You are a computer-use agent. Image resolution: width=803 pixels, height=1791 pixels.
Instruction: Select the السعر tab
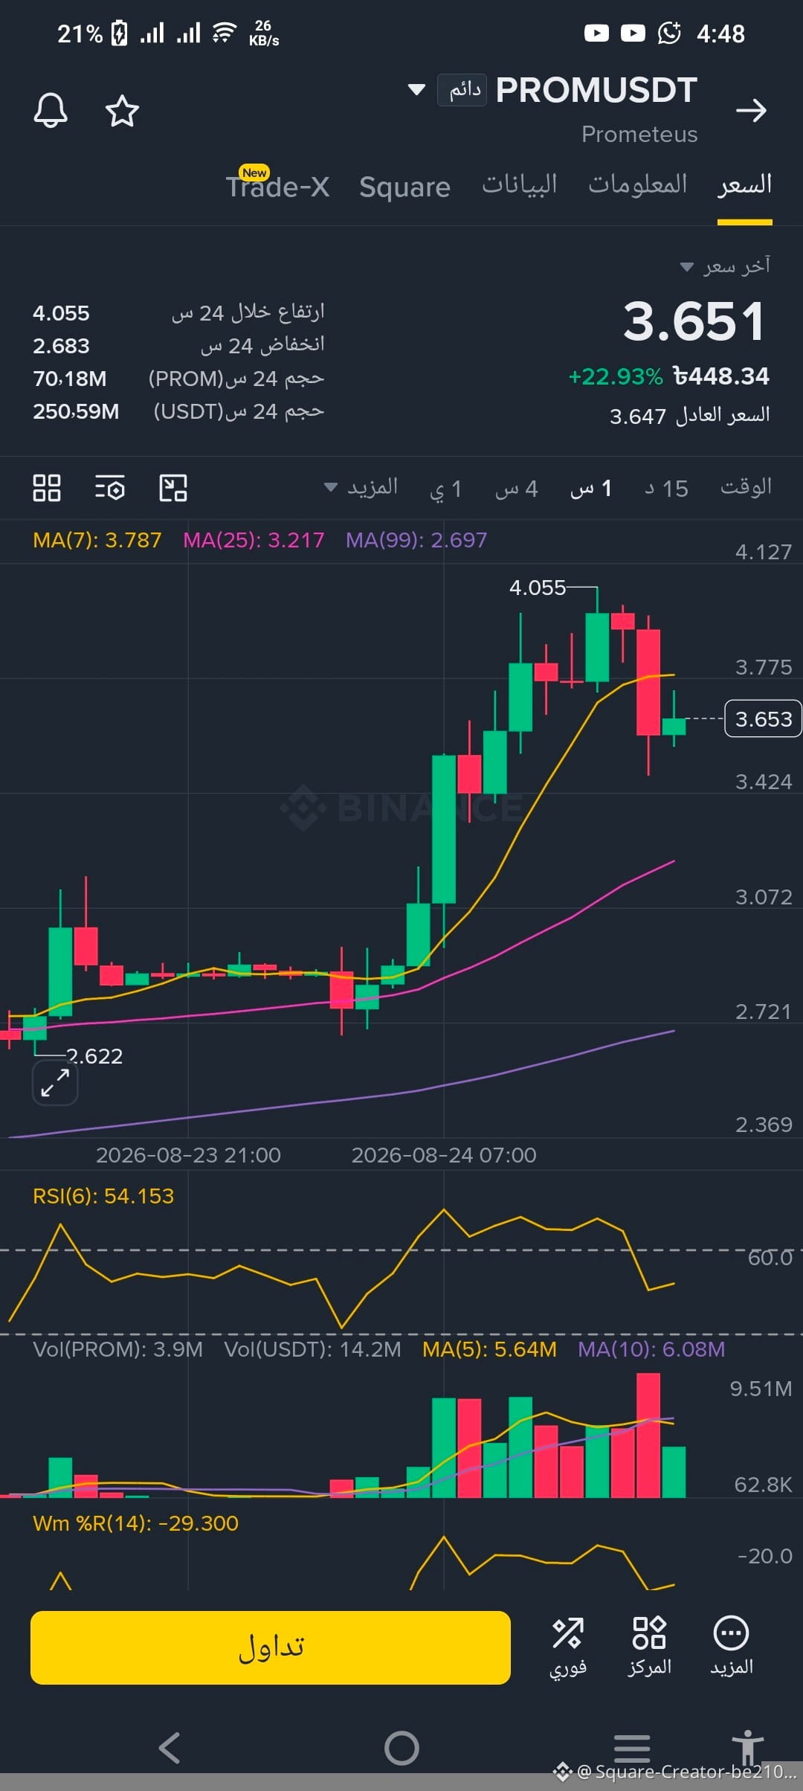click(x=745, y=185)
